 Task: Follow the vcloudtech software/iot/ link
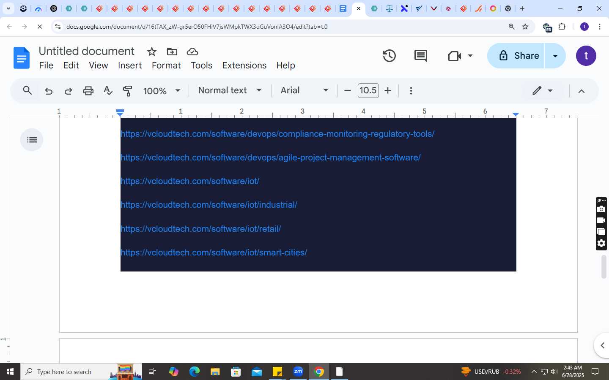[190, 181]
